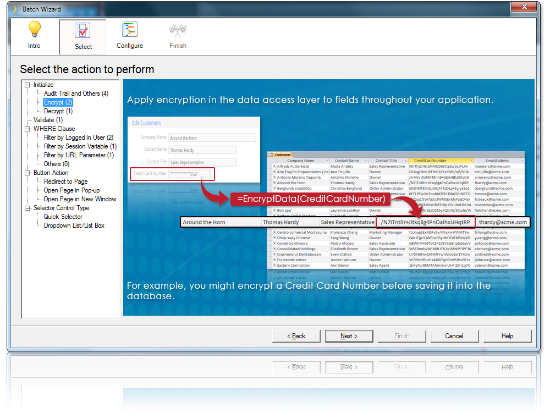Select the Encrypt (2) action
Screen dimensions: 550x418
tap(58, 102)
